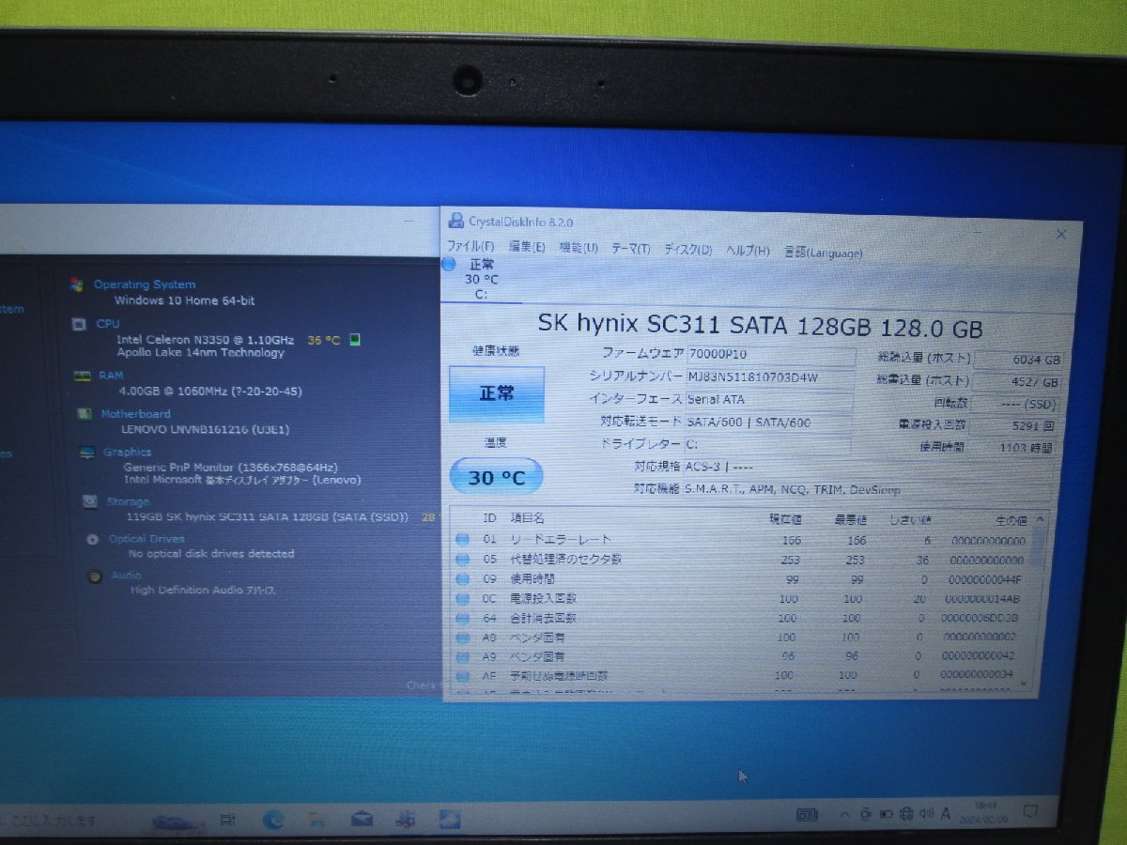Click the network tray icon
Screen dimensions: 1127x845
tap(905, 813)
